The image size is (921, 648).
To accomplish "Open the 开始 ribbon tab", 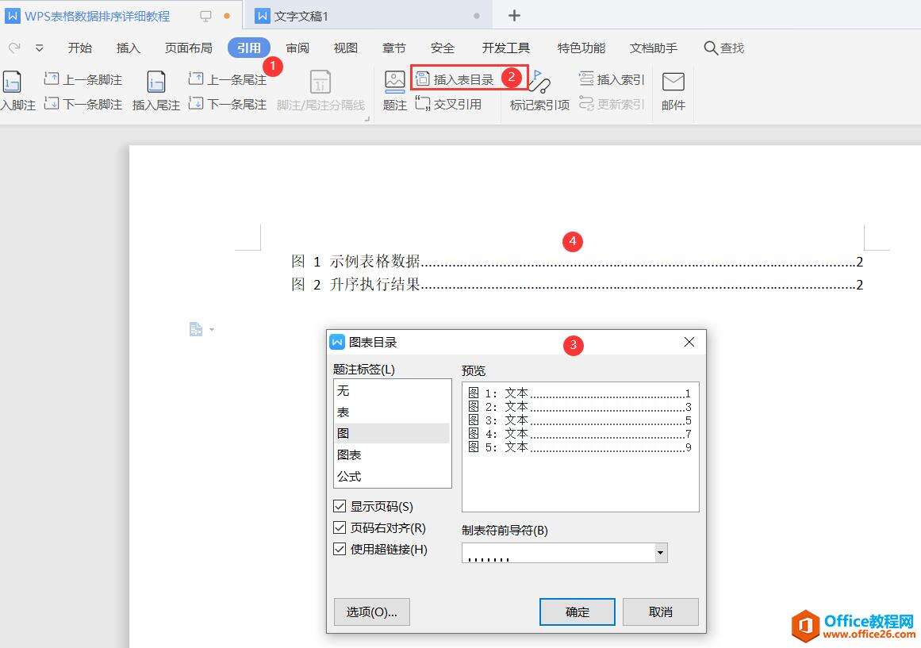I will click(x=80, y=48).
